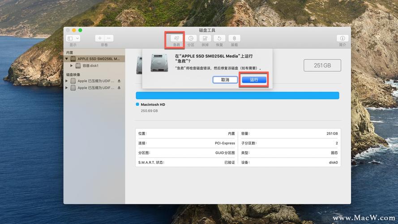The width and height of the screenshot is (398, 224).
Task: Click the 位置 label in info table
Action: pos(142,134)
